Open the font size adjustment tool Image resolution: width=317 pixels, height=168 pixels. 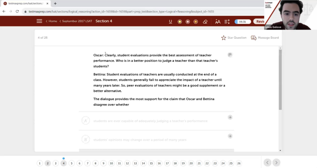click(x=218, y=21)
